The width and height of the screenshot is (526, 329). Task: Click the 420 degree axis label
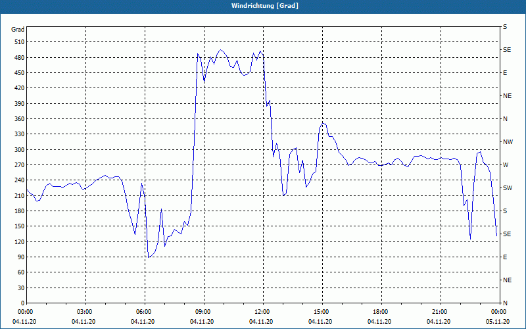20,88
